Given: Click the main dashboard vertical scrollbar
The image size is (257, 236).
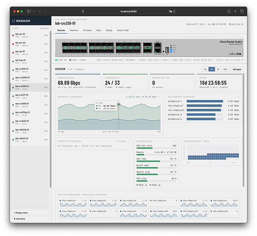Looking at the screenshot, I should (243, 130).
